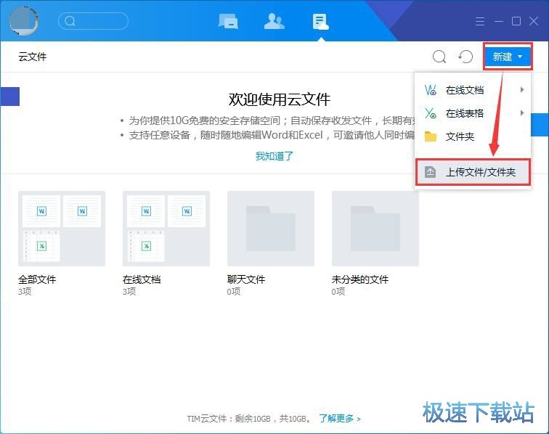Viewport: 549px width, 434px height.
Task: Open the main menu hamburger icon
Action: (x=480, y=21)
